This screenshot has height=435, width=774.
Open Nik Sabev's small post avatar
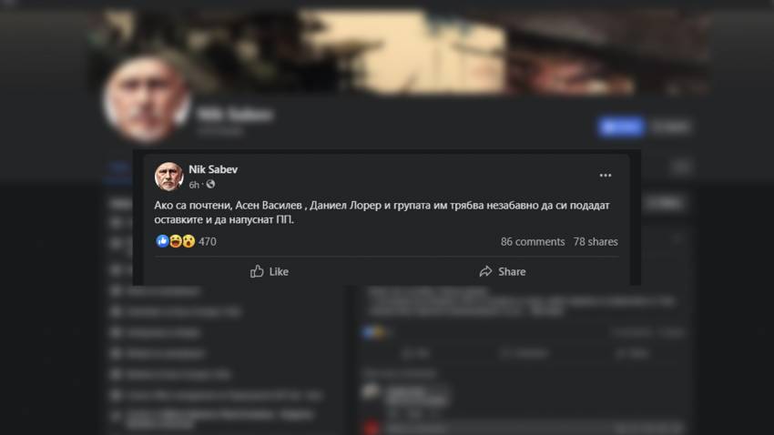[168, 176]
